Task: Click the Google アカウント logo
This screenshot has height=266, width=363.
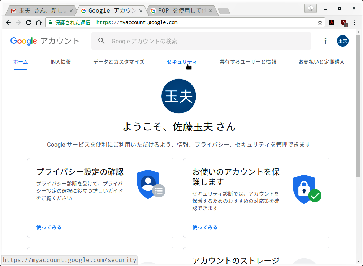Action: (x=45, y=41)
